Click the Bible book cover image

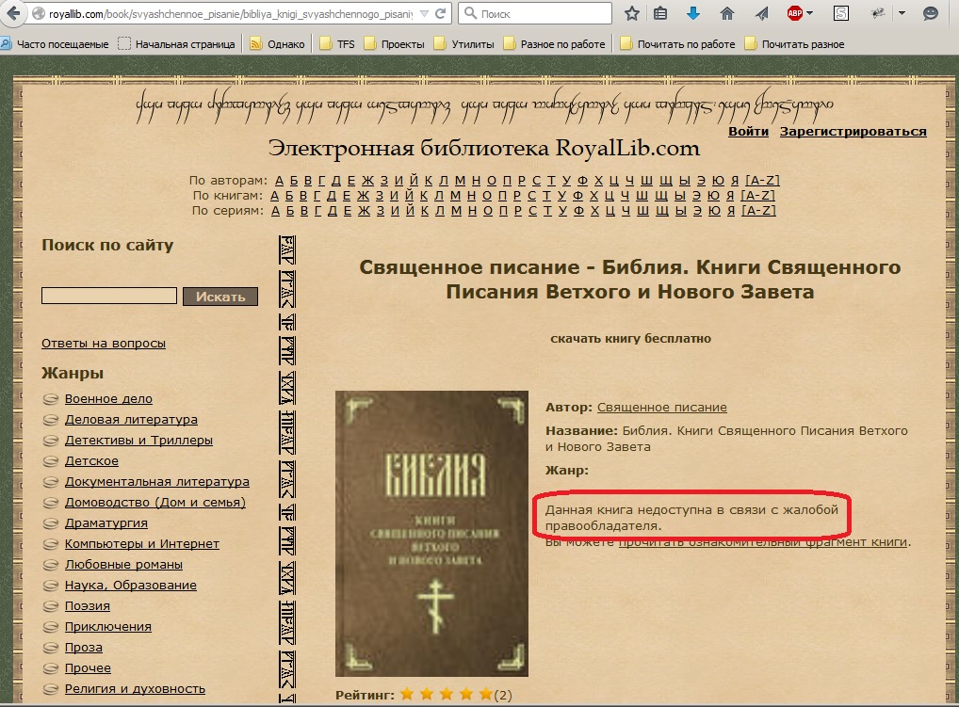click(x=431, y=533)
